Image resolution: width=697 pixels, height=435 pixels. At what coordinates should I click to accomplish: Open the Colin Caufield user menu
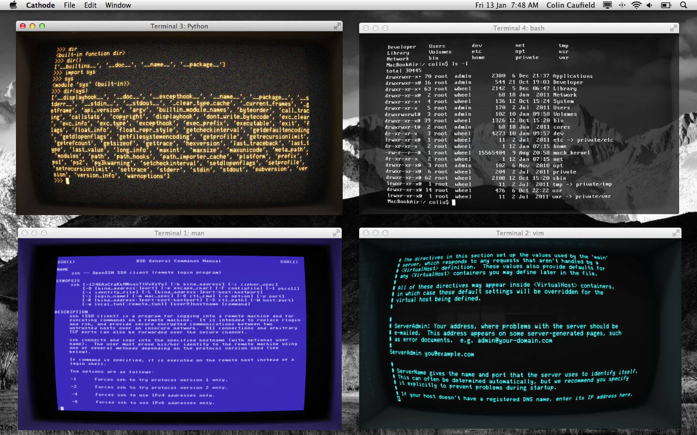[x=571, y=5]
